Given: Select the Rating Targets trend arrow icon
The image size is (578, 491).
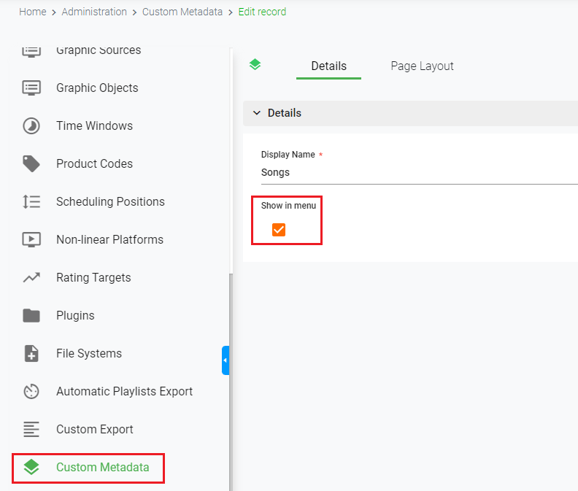Looking at the screenshot, I should tap(31, 277).
